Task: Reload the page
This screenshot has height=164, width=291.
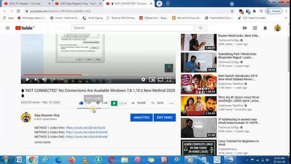Action: [18, 11]
